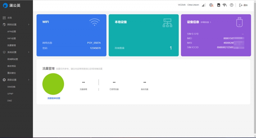Click the WiFi connected devices icon
The image size is (256, 138).
click(225, 5)
